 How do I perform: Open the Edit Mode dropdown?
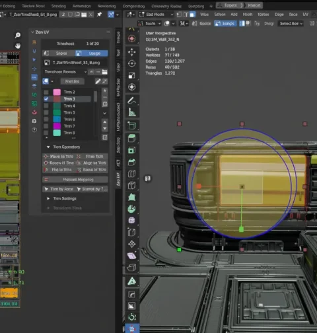point(156,15)
